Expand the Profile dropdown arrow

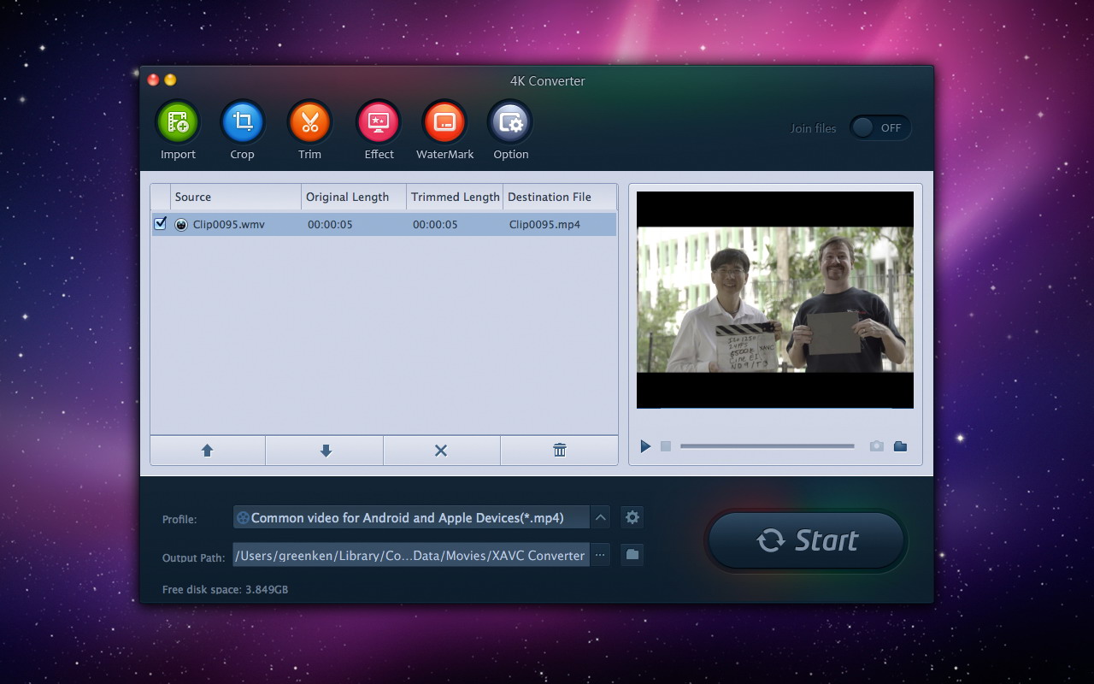(x=601, y=517)
